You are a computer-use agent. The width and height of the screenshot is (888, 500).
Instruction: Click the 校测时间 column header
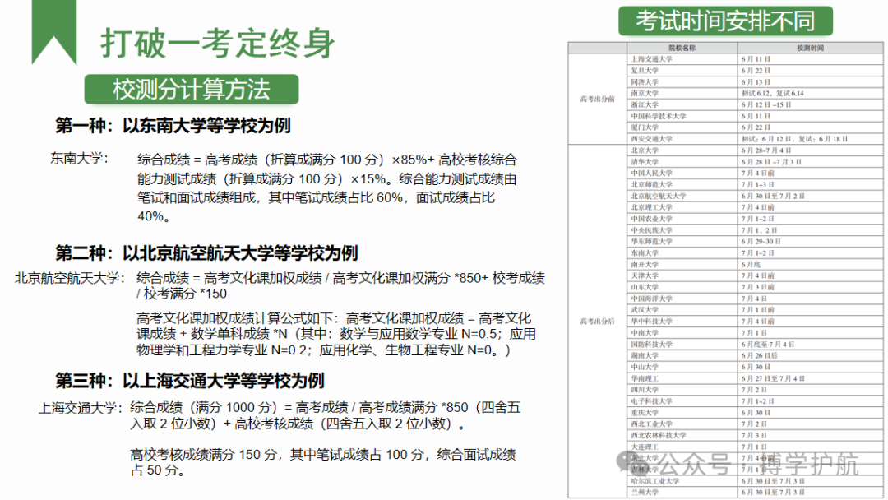coord(811,49)
